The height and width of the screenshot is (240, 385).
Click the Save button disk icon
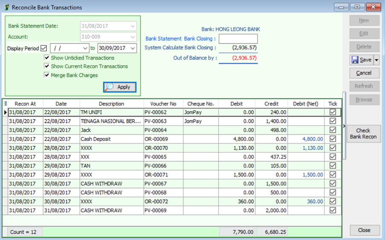(x=355, y=60)
